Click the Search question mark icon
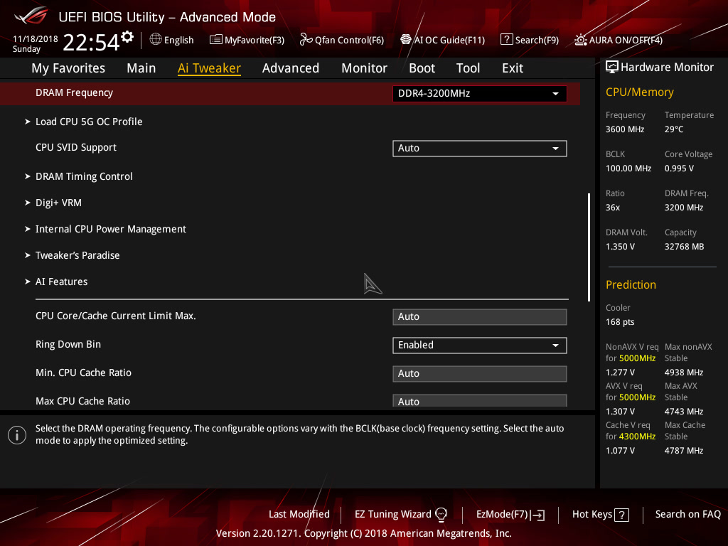 [x=506, y=40]
